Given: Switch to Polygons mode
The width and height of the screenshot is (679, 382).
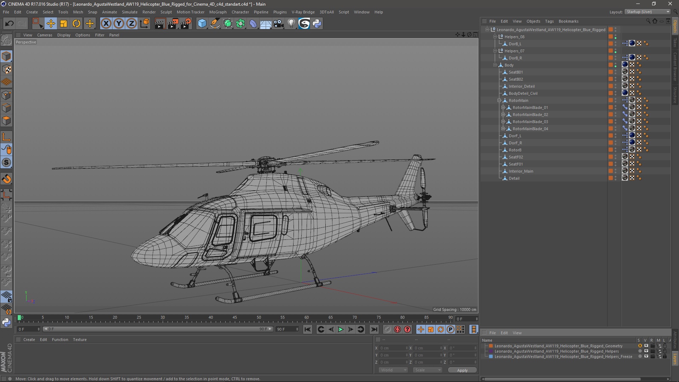Looking at the screenshot, I should (6, 121).
